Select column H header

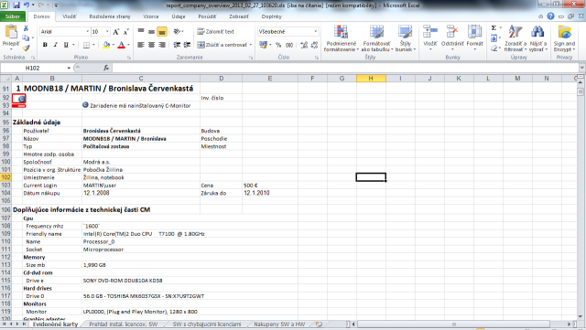[371, 79]
